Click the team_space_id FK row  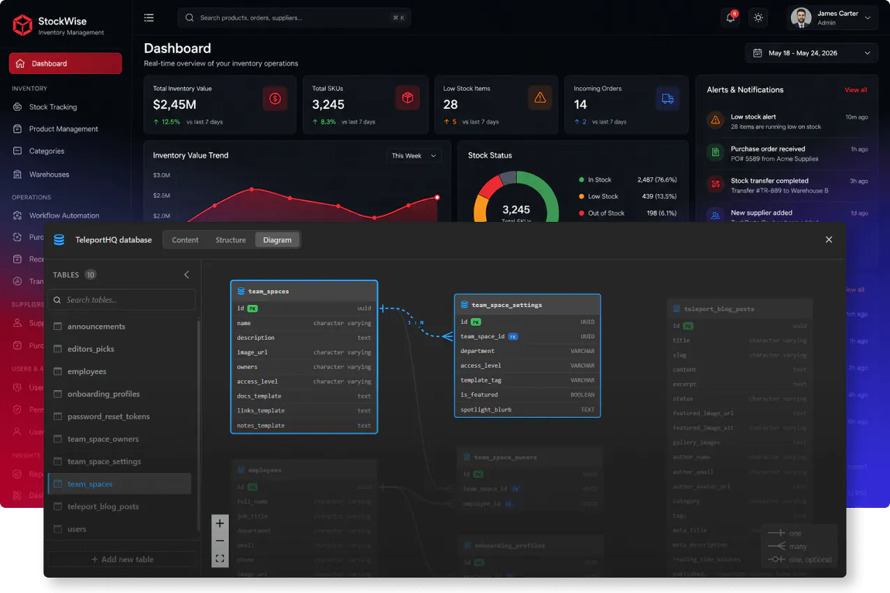click(527, 336)
